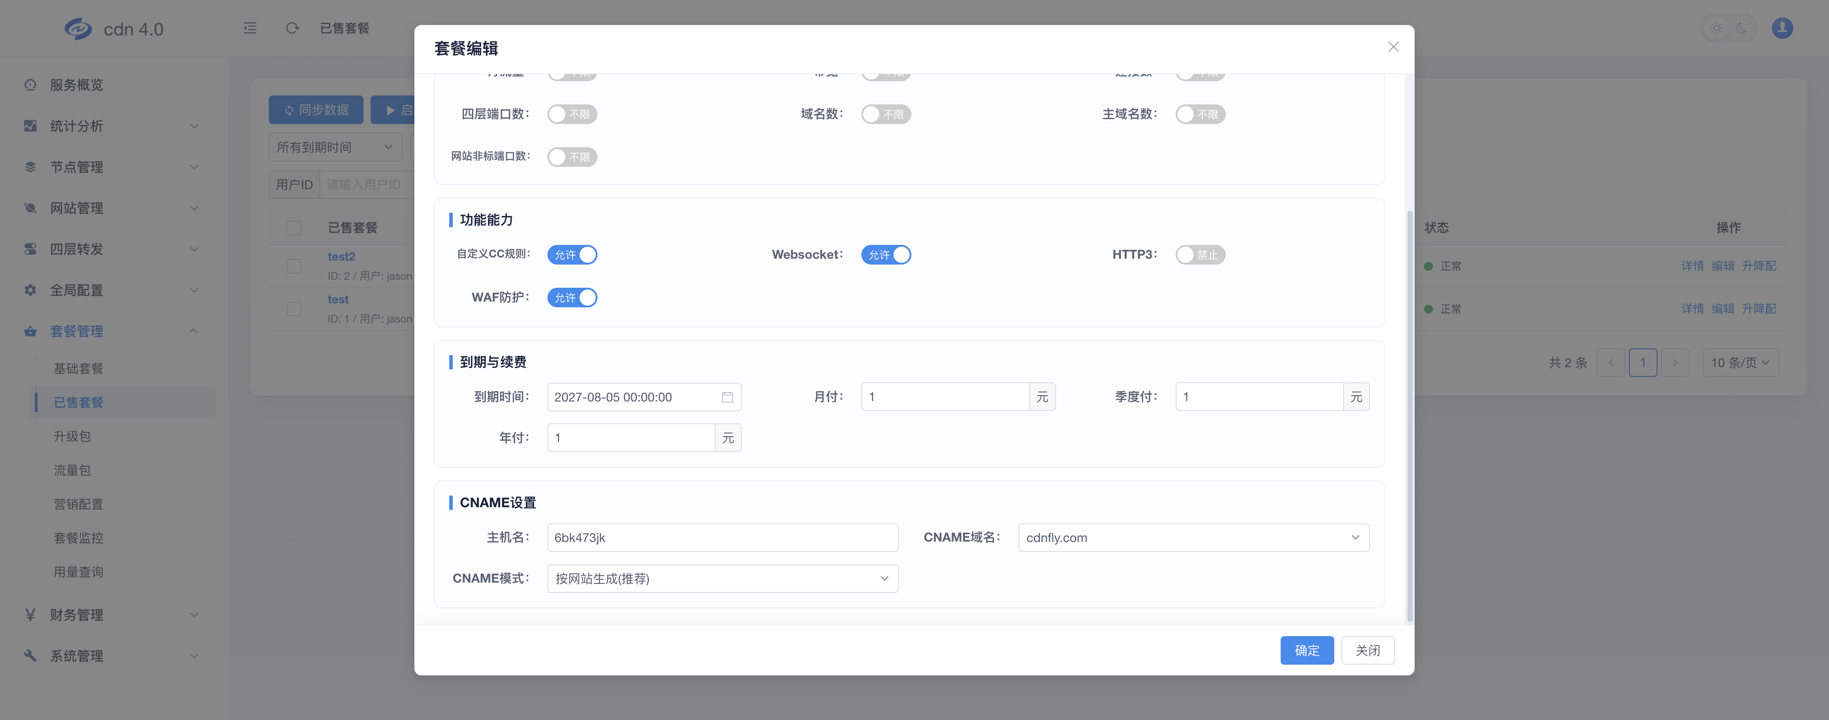
Task: Click the 年付 price input field
Action: click(631, 439)
